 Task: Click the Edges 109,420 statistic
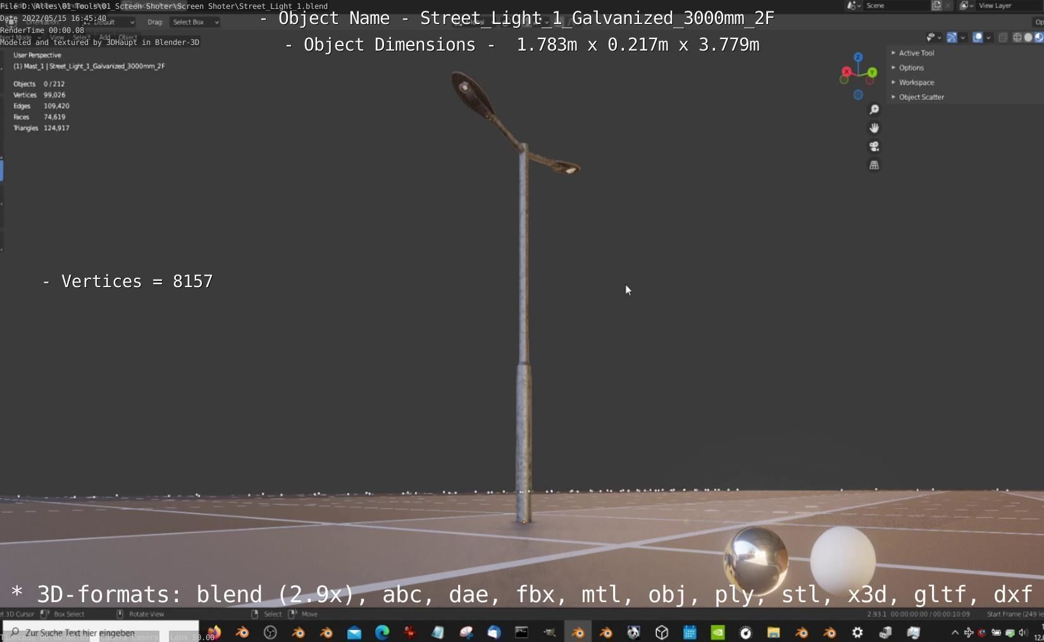pos(41,106)
